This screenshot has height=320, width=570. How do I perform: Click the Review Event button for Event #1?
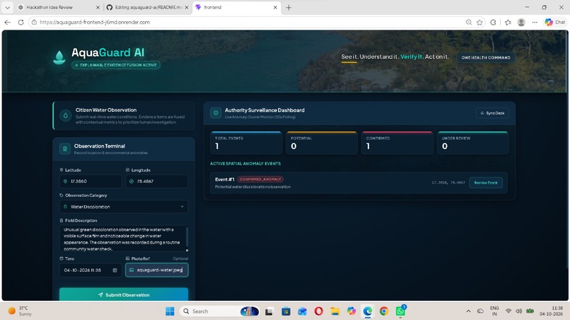(486, 183)
